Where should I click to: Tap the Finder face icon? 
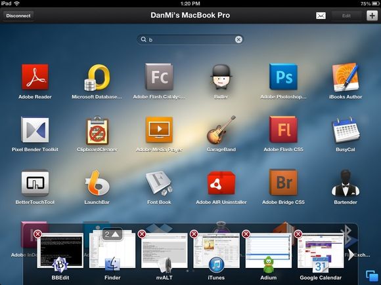(112, 265)
